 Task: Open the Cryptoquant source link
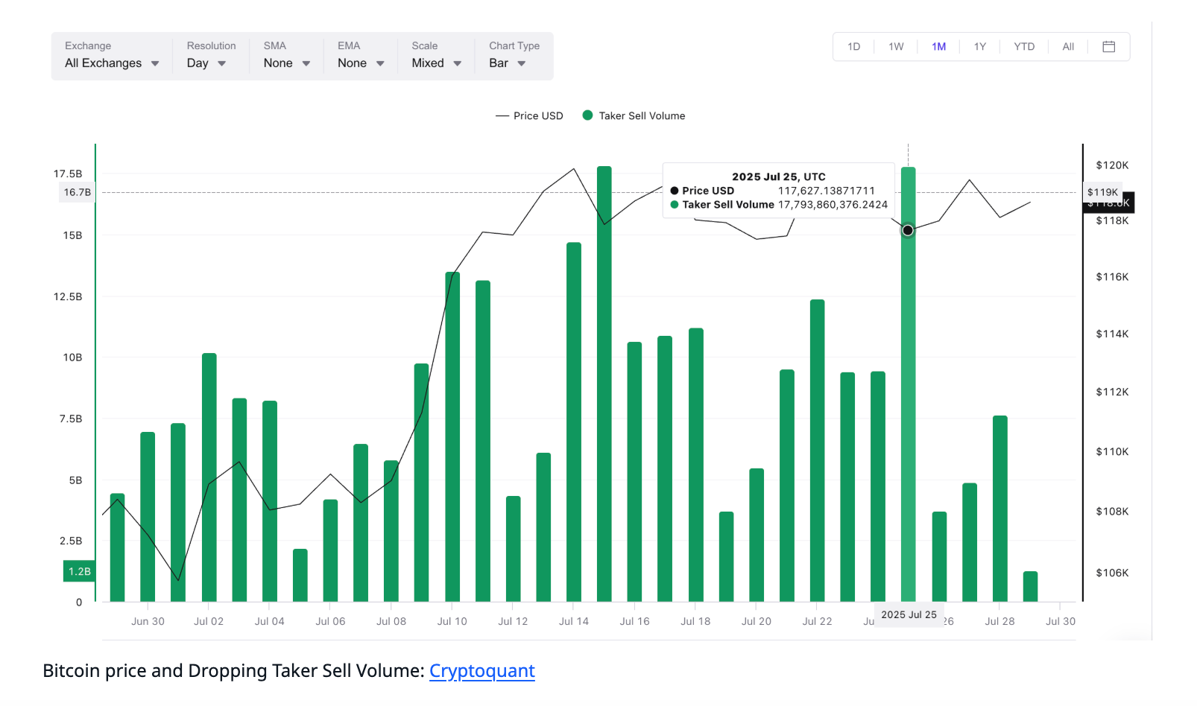[481, 671]
